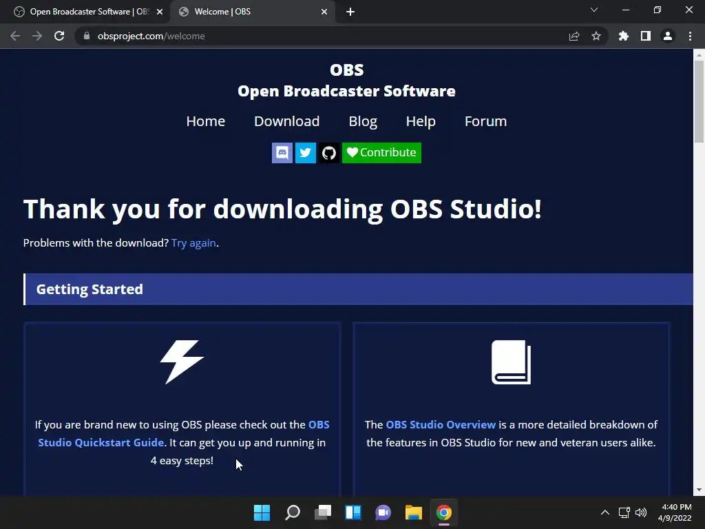Select the Welcome | OBS tab
The image size is (705, 529).
252,12
